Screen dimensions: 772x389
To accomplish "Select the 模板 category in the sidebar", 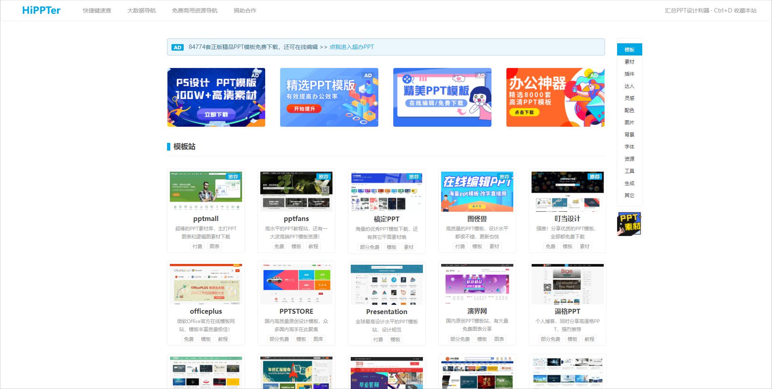I will [x=629, y=49].
